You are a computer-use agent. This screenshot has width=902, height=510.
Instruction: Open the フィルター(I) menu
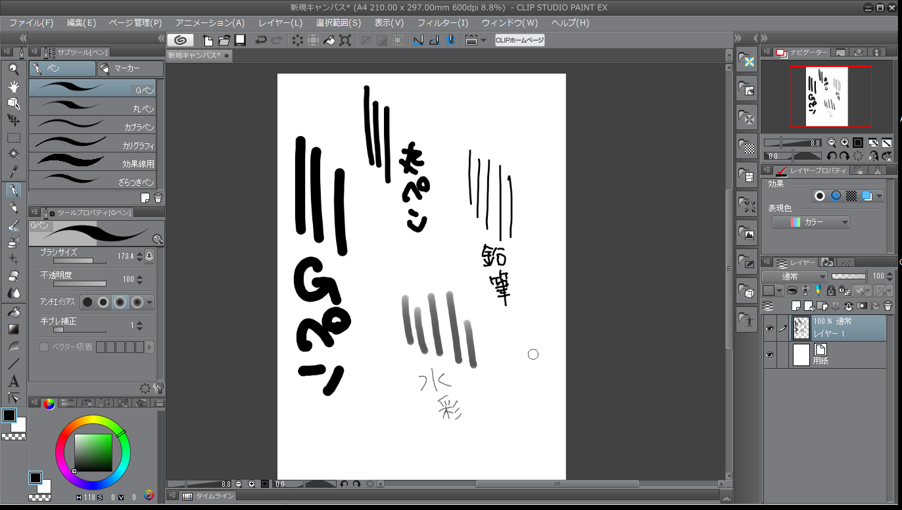click(442, 22)
